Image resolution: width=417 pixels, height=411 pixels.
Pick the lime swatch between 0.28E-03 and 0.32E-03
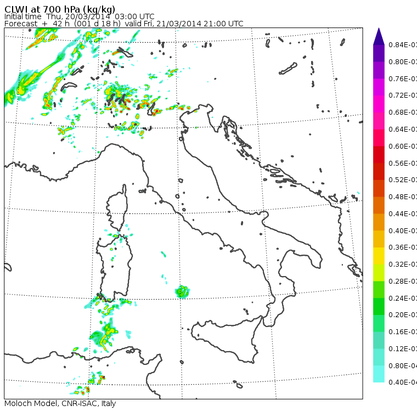click(379, 273)
